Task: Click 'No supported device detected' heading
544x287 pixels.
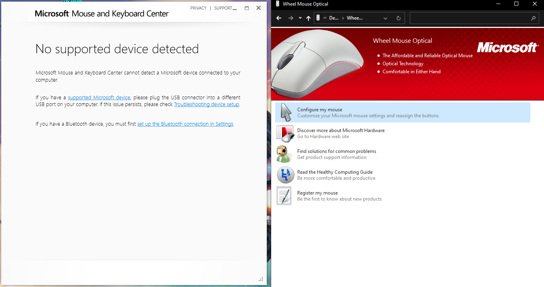Action: [x=117, y=49]
